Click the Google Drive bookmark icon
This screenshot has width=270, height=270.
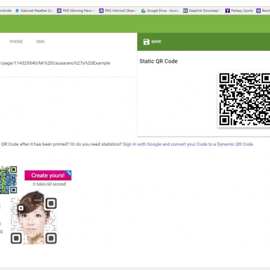143,11
